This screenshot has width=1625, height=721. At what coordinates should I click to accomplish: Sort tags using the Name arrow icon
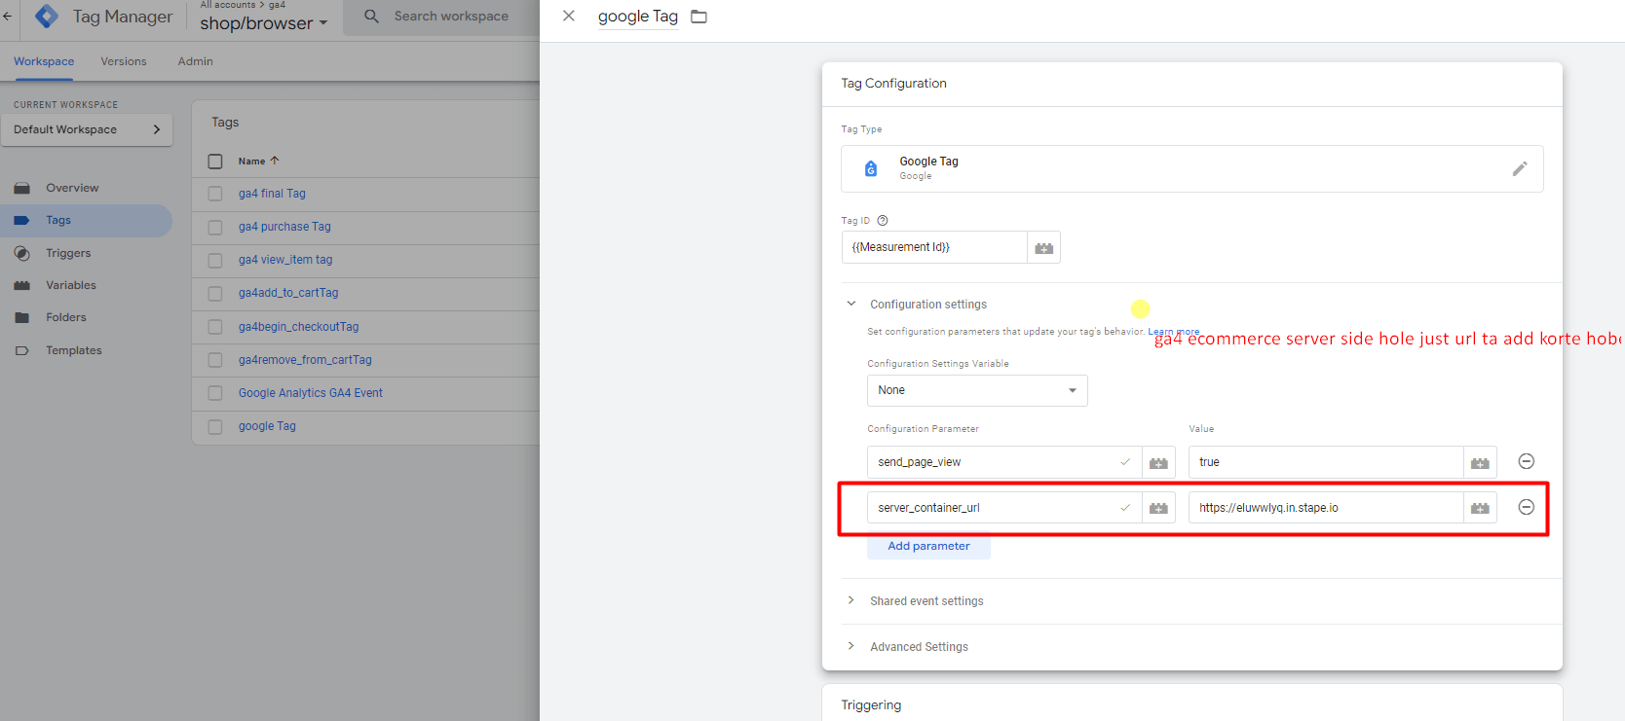click(x=275, y=161)
